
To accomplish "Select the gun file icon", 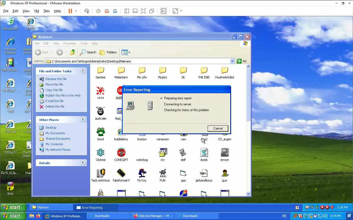I will click(224, 173).
